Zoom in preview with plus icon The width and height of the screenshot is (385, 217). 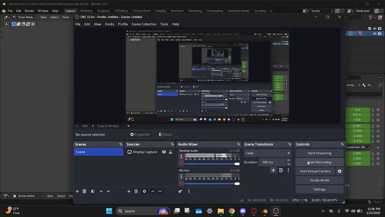[x=92, y=126]
